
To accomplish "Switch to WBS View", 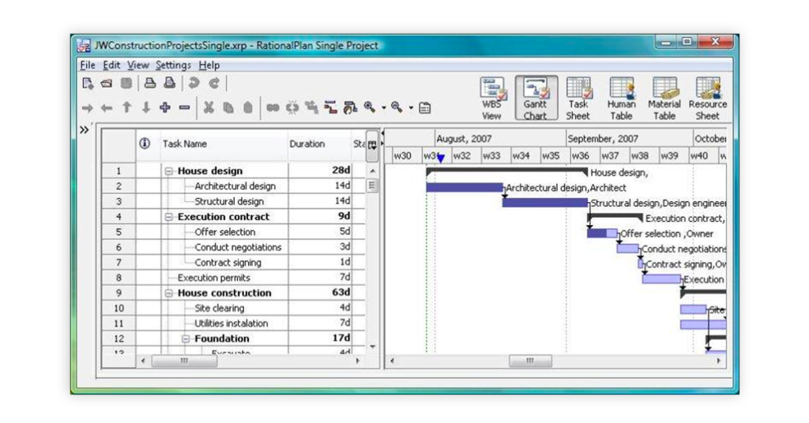I will (x=492, y=99).
